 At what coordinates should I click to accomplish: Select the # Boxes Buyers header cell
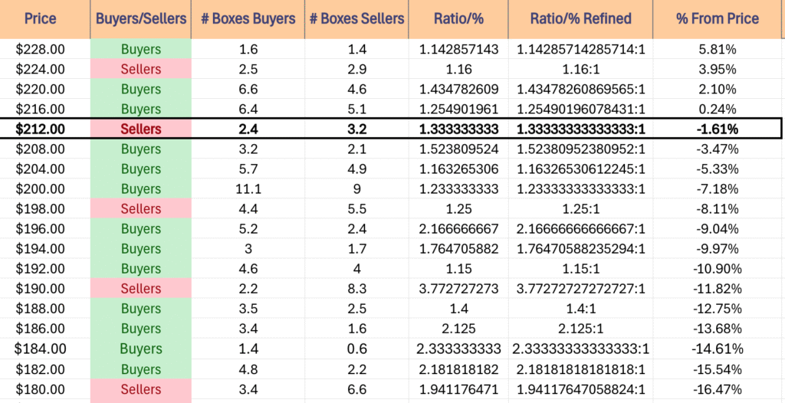pos(248,19)
